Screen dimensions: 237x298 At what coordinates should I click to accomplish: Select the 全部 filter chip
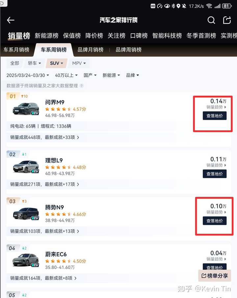(15, 63)
